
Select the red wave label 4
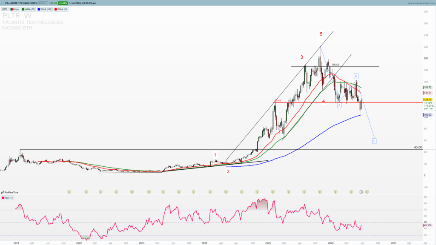point(324,101)
